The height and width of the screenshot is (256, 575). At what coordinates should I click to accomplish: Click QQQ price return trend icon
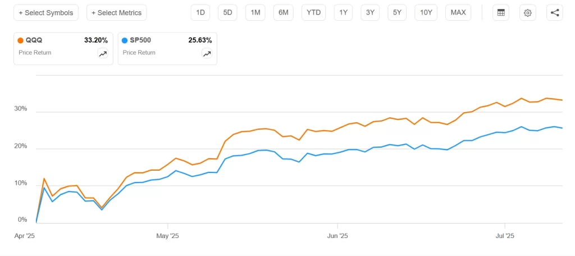tap(103, 53)
